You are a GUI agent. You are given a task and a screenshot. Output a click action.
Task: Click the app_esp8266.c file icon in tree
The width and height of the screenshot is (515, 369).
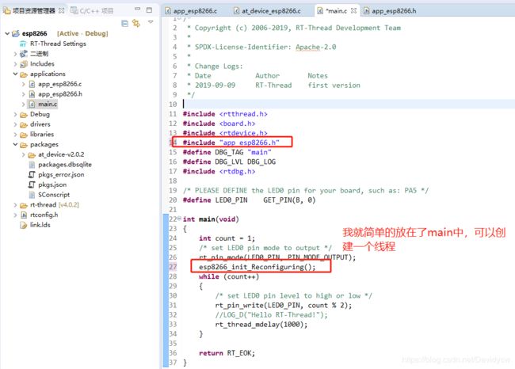[32, 85]
